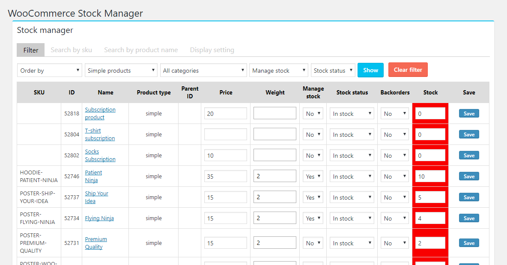Open Stock status dropdown for Subscription product
This screenshot has width=507, height=265.
(x=352, y=114)
